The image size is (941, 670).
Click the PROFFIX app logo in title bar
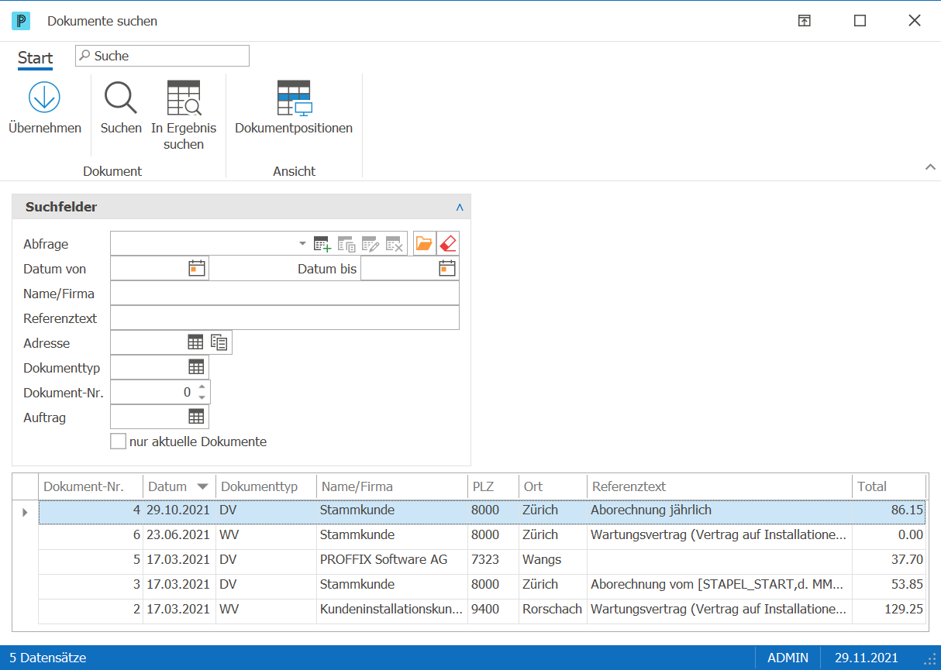(21, 21)
